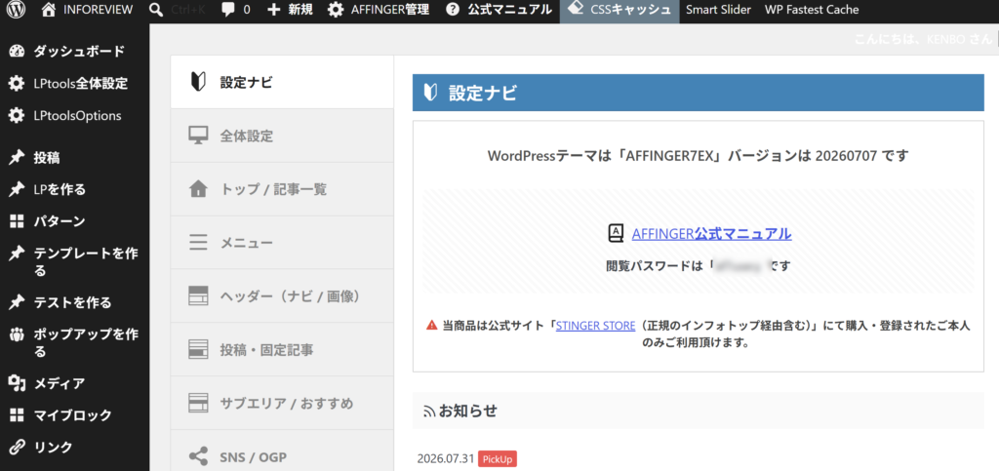Click the WordPress logo icon
The height and width of the screenshot is (471, 999).
pyautogui.click(x=17, y=10)
